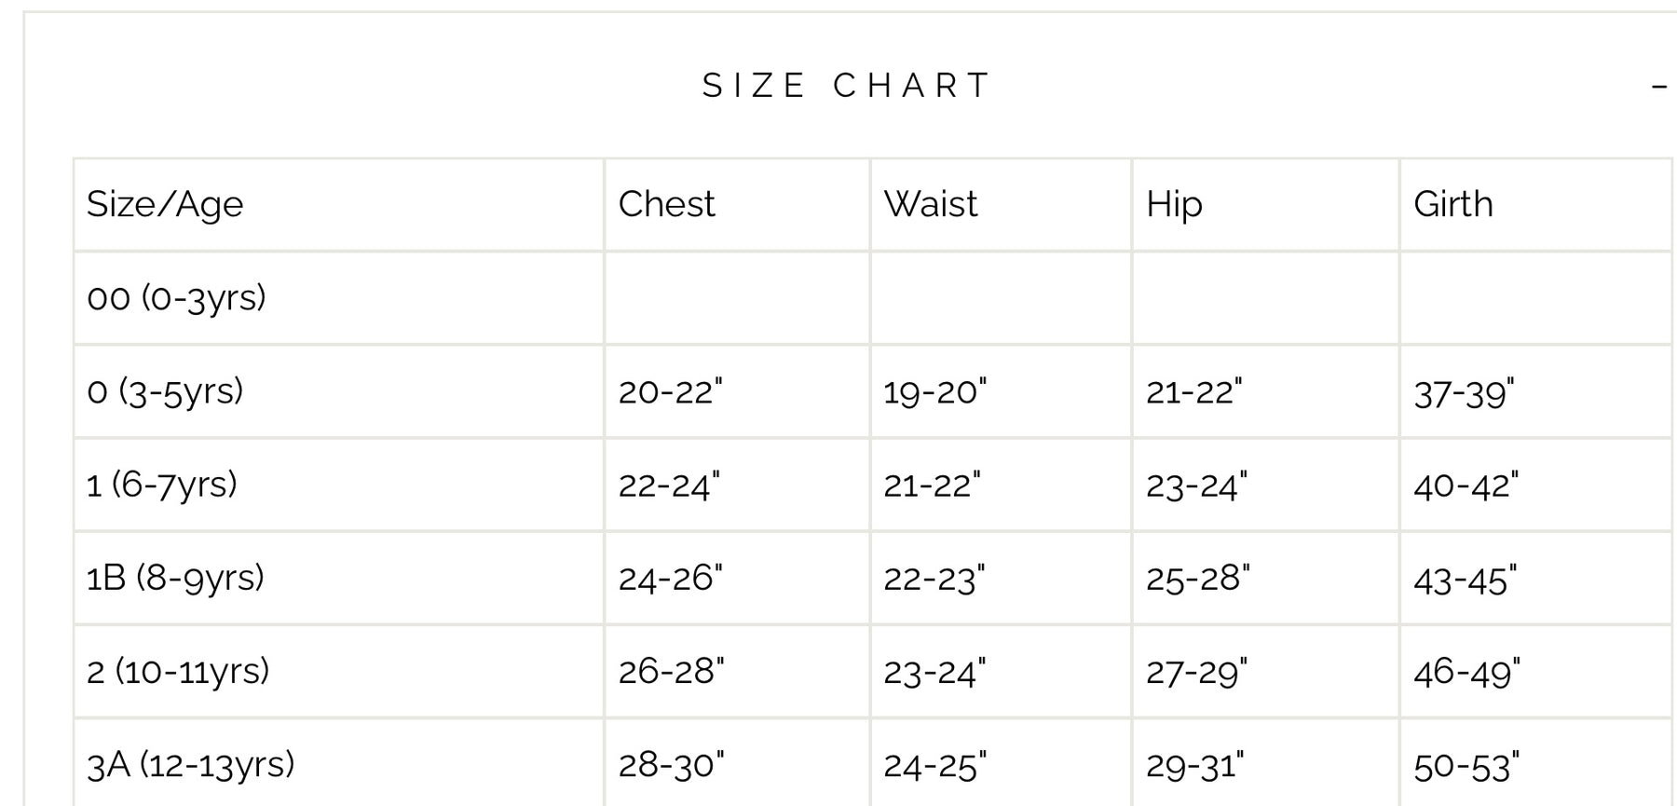Select the Hip column header
The width and height of the screenshot is (1677, 806).
1174,204
